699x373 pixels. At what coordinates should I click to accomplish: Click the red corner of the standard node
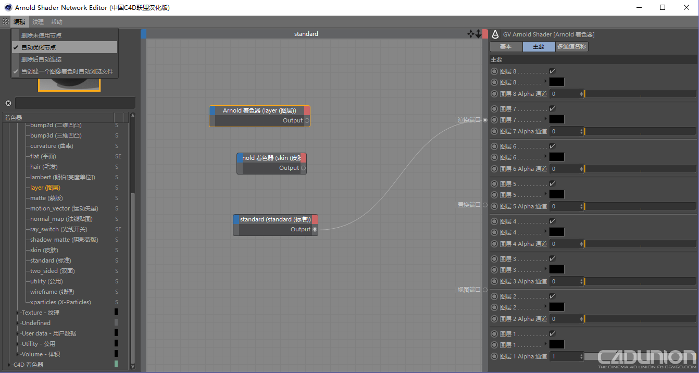tap(315, 219)
